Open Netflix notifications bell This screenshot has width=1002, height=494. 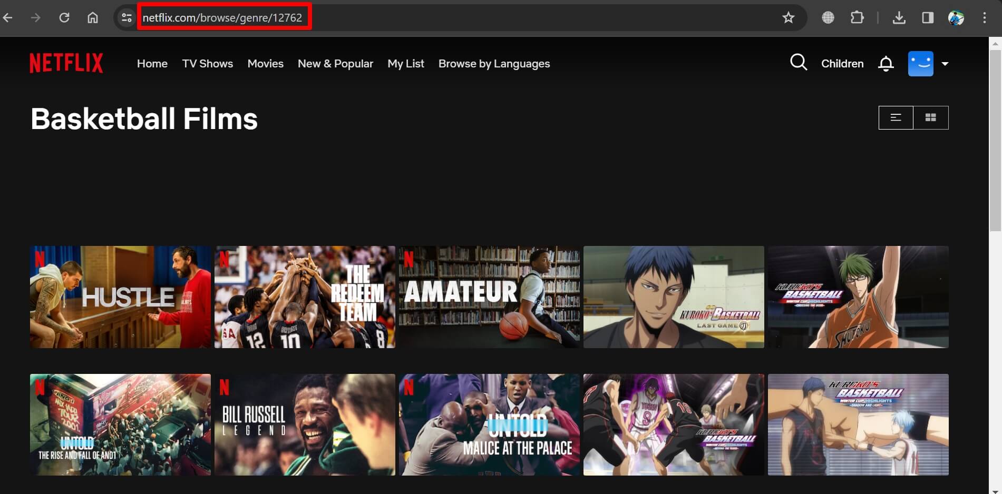click(x=886, y=64)
